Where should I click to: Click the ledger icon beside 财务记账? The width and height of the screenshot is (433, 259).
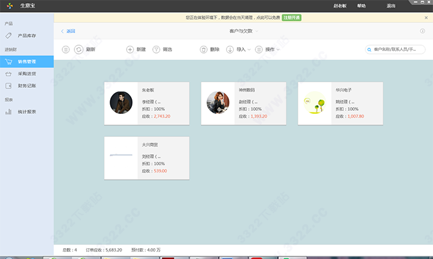click(8, 86)
